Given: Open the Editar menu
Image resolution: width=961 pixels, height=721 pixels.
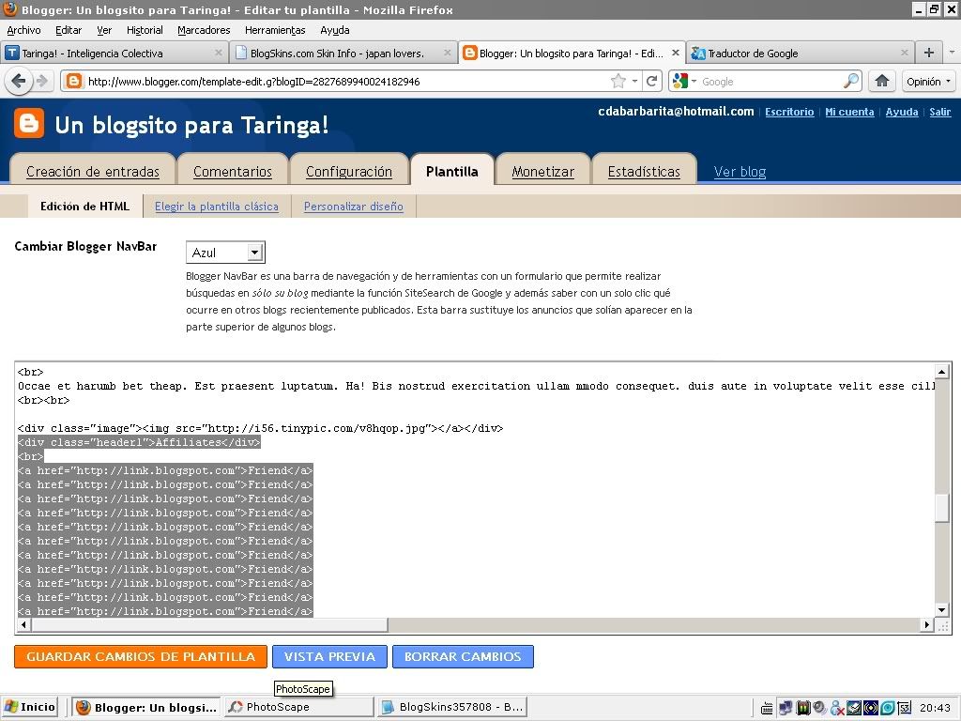Looking at the screenshot, I should [x=68, y=30].
